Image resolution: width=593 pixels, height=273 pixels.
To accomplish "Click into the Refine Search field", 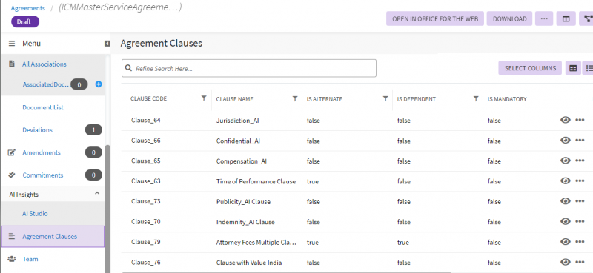I will 249,68.
